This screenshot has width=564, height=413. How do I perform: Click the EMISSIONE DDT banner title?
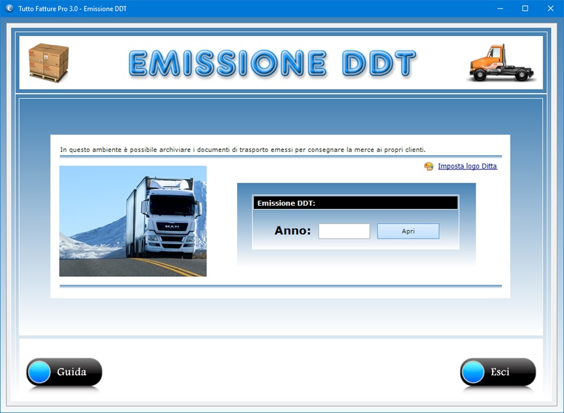[272, 63]
